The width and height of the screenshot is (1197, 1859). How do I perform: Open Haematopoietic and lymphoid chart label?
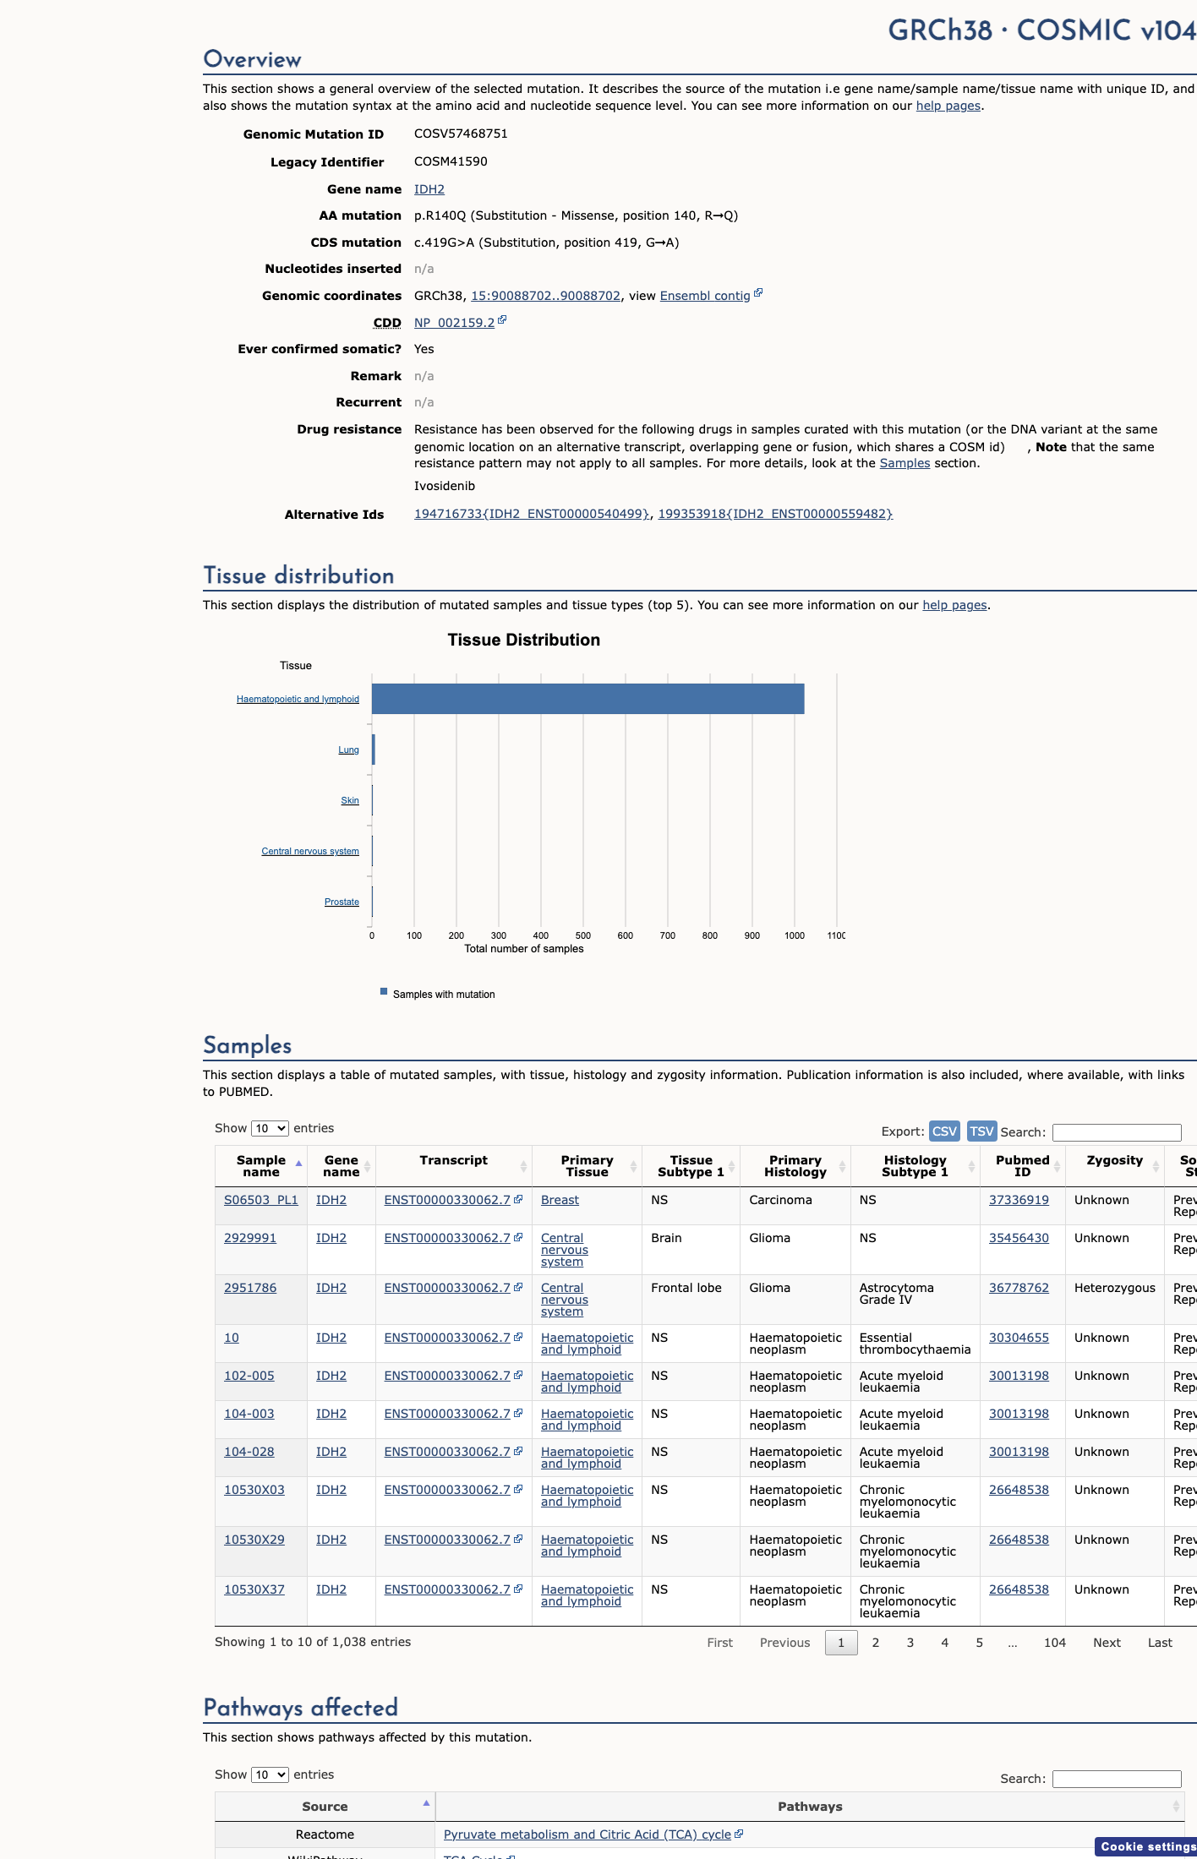pyautogui.click(x=298, y=699)
